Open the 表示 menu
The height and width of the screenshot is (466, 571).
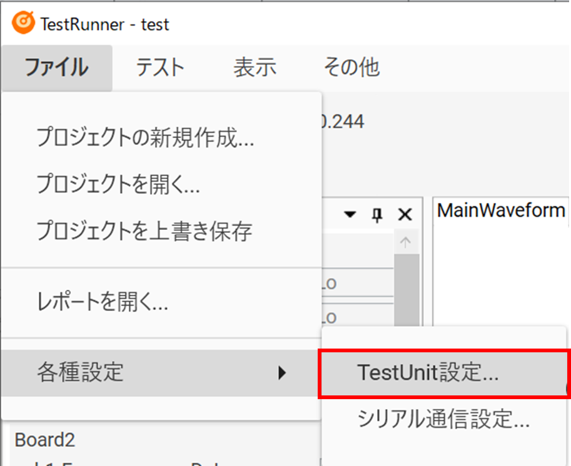pyautogui.click(x=255, y=67)
